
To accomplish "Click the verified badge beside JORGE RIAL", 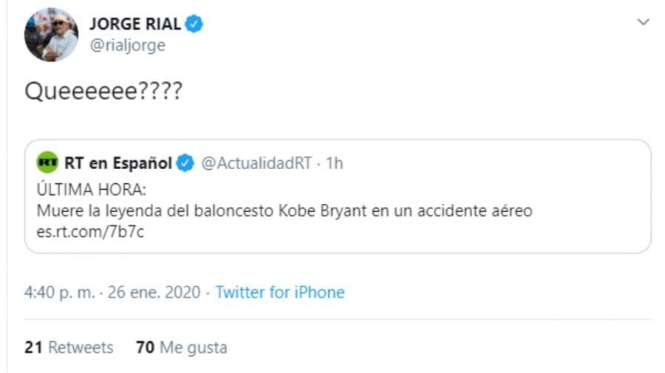I will [x=194, y=24].
